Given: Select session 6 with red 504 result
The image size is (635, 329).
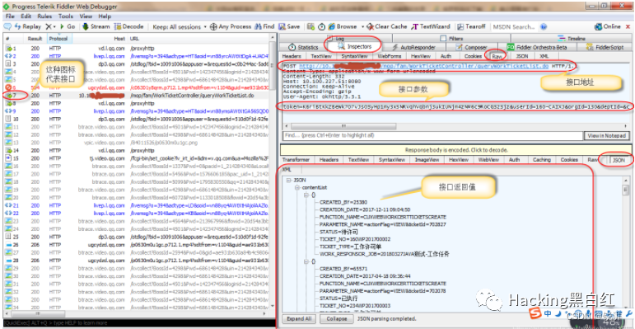Looking at the screenshot, I should 136,87.
